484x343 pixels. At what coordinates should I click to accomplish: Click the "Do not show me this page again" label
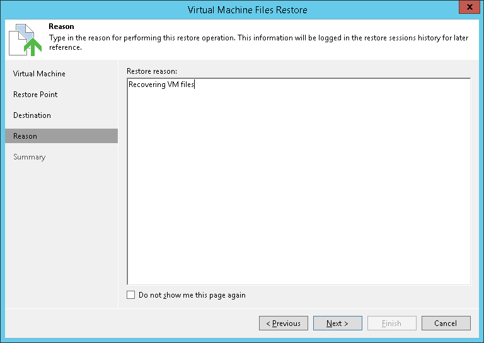pyautogui.click(x=192, y=295)
